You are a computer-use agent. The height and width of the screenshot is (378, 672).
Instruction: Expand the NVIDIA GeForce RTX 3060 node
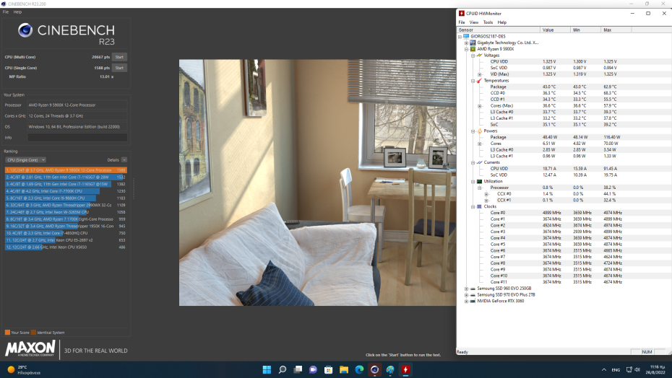click(x=466, y=301)
